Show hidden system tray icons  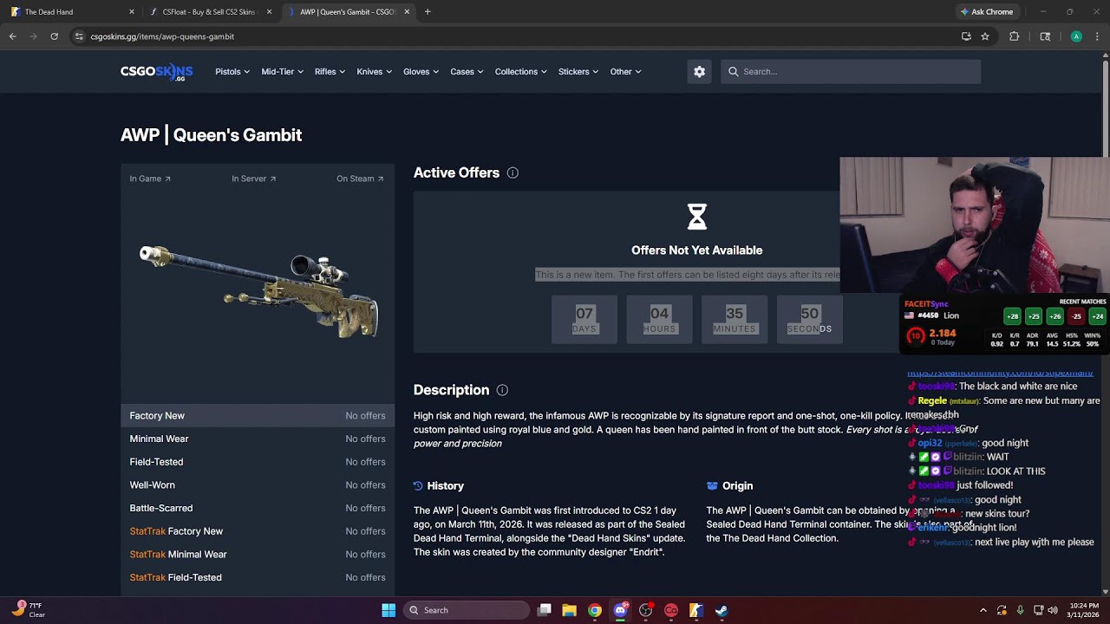pos(983,610)
